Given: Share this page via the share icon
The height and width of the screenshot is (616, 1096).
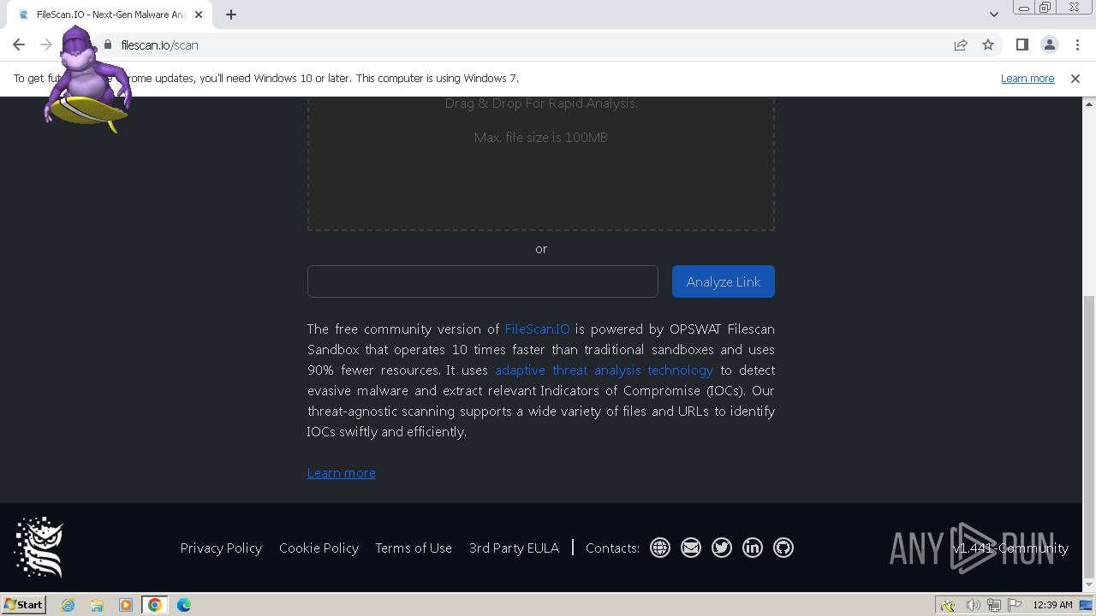Looking at the screenshot, I should pos(961,44).
